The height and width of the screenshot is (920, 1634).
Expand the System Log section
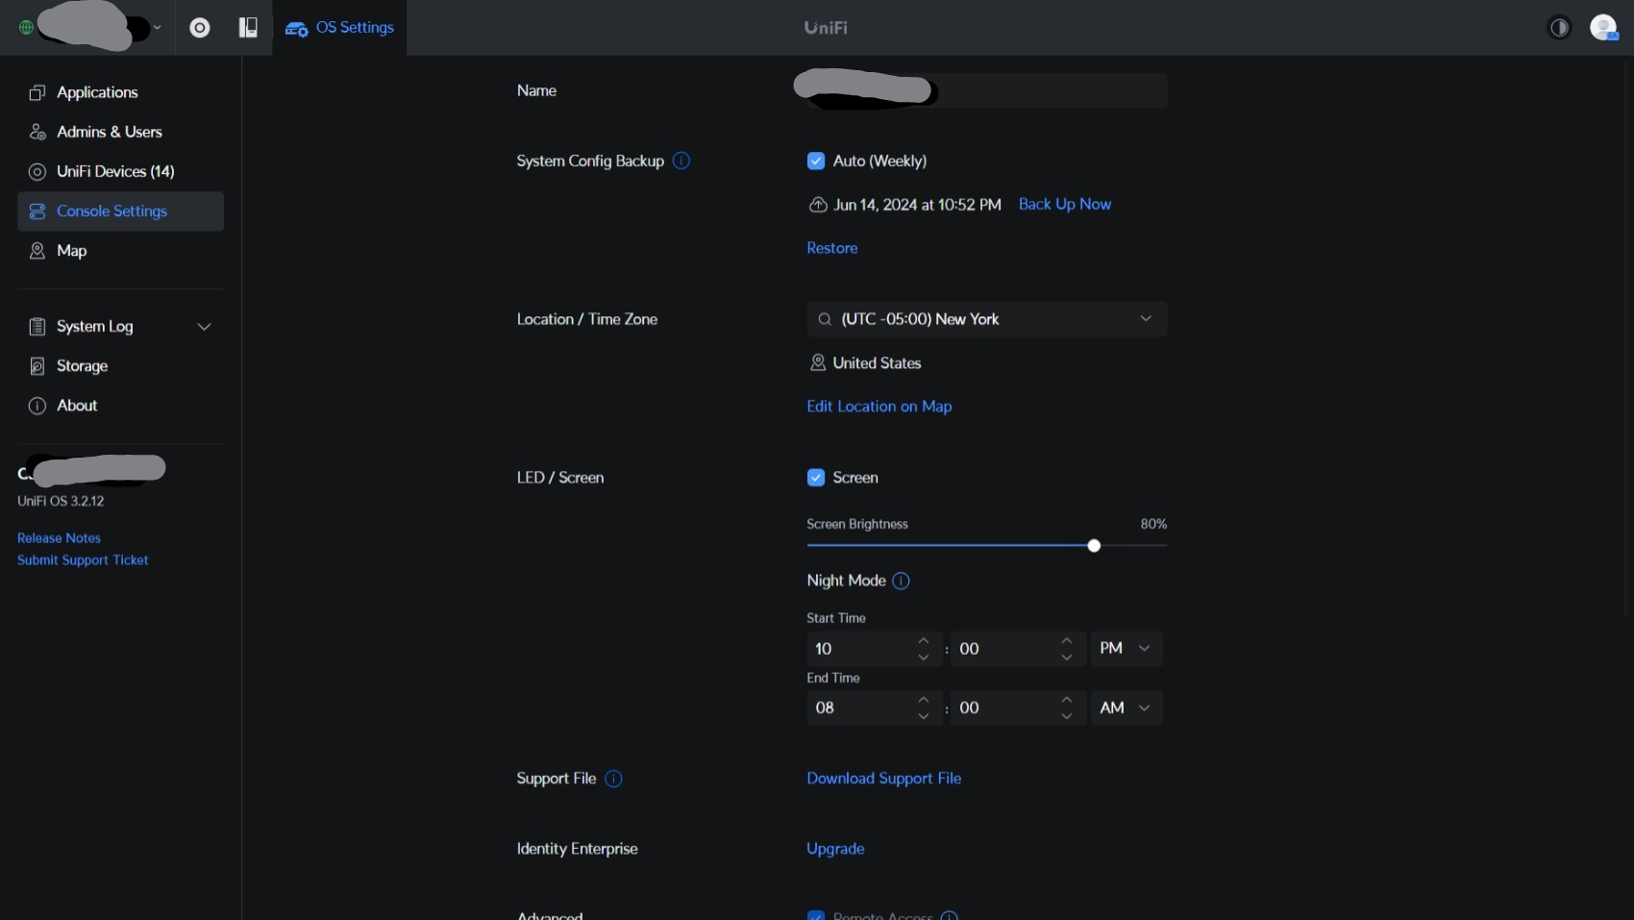point(205,327)
